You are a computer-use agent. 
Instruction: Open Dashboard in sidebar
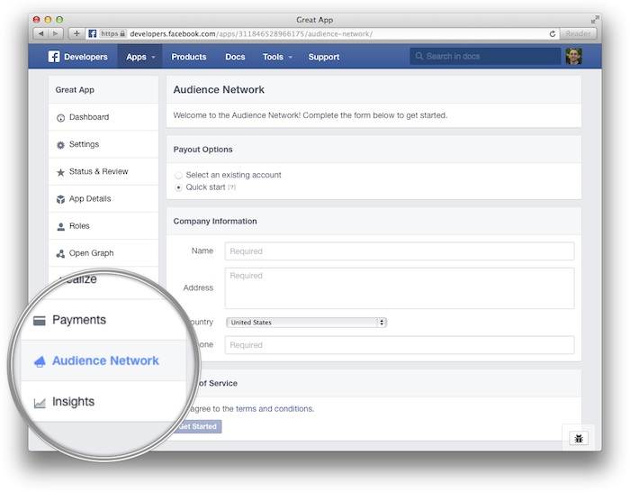pyautogui.click(x=103, y=117)
